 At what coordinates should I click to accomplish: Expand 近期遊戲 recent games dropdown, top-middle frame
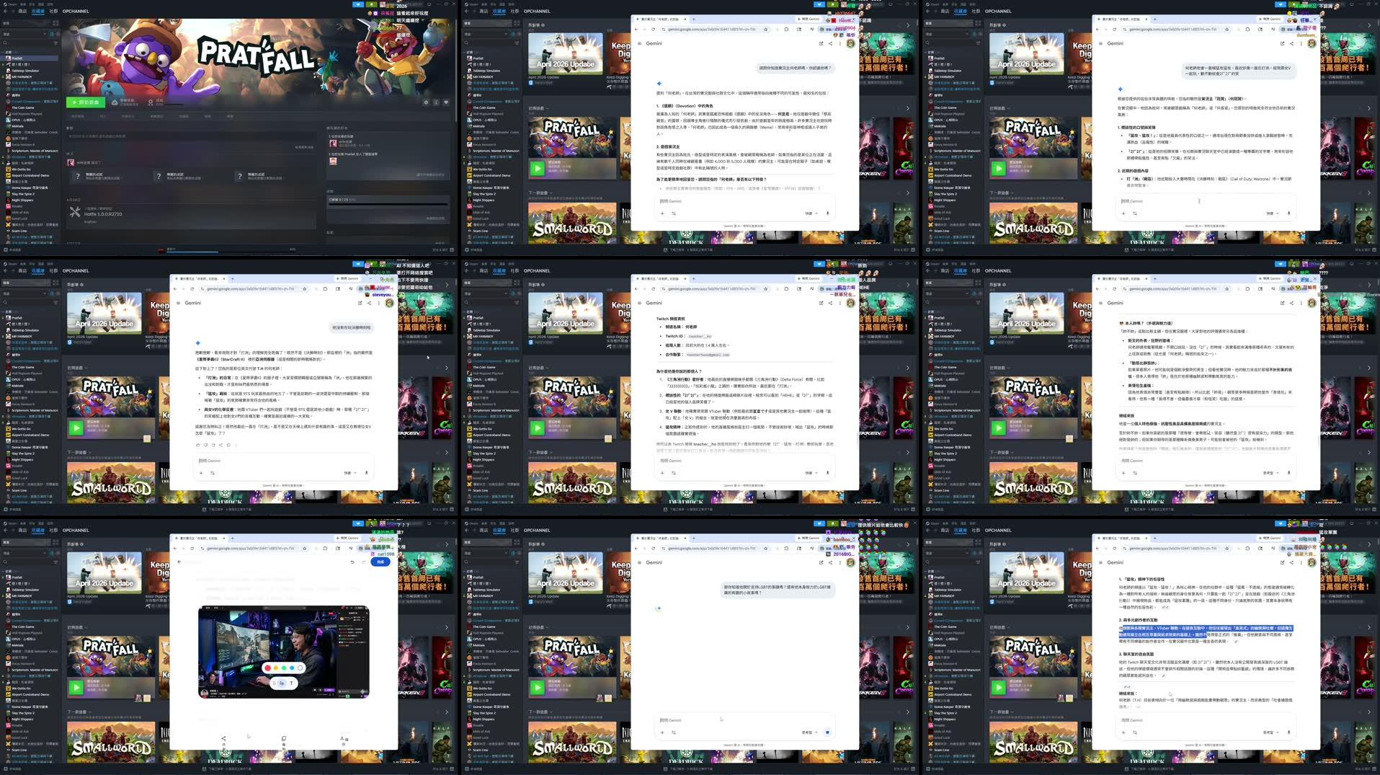tap(537, 109)
